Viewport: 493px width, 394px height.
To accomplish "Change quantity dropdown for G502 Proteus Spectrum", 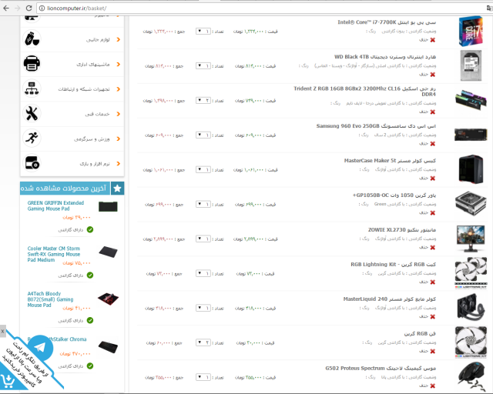I will [x=203, y=377].
